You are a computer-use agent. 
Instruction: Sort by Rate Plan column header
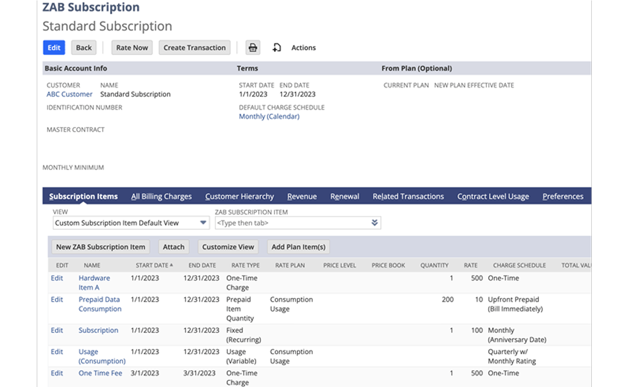point(290,265)
